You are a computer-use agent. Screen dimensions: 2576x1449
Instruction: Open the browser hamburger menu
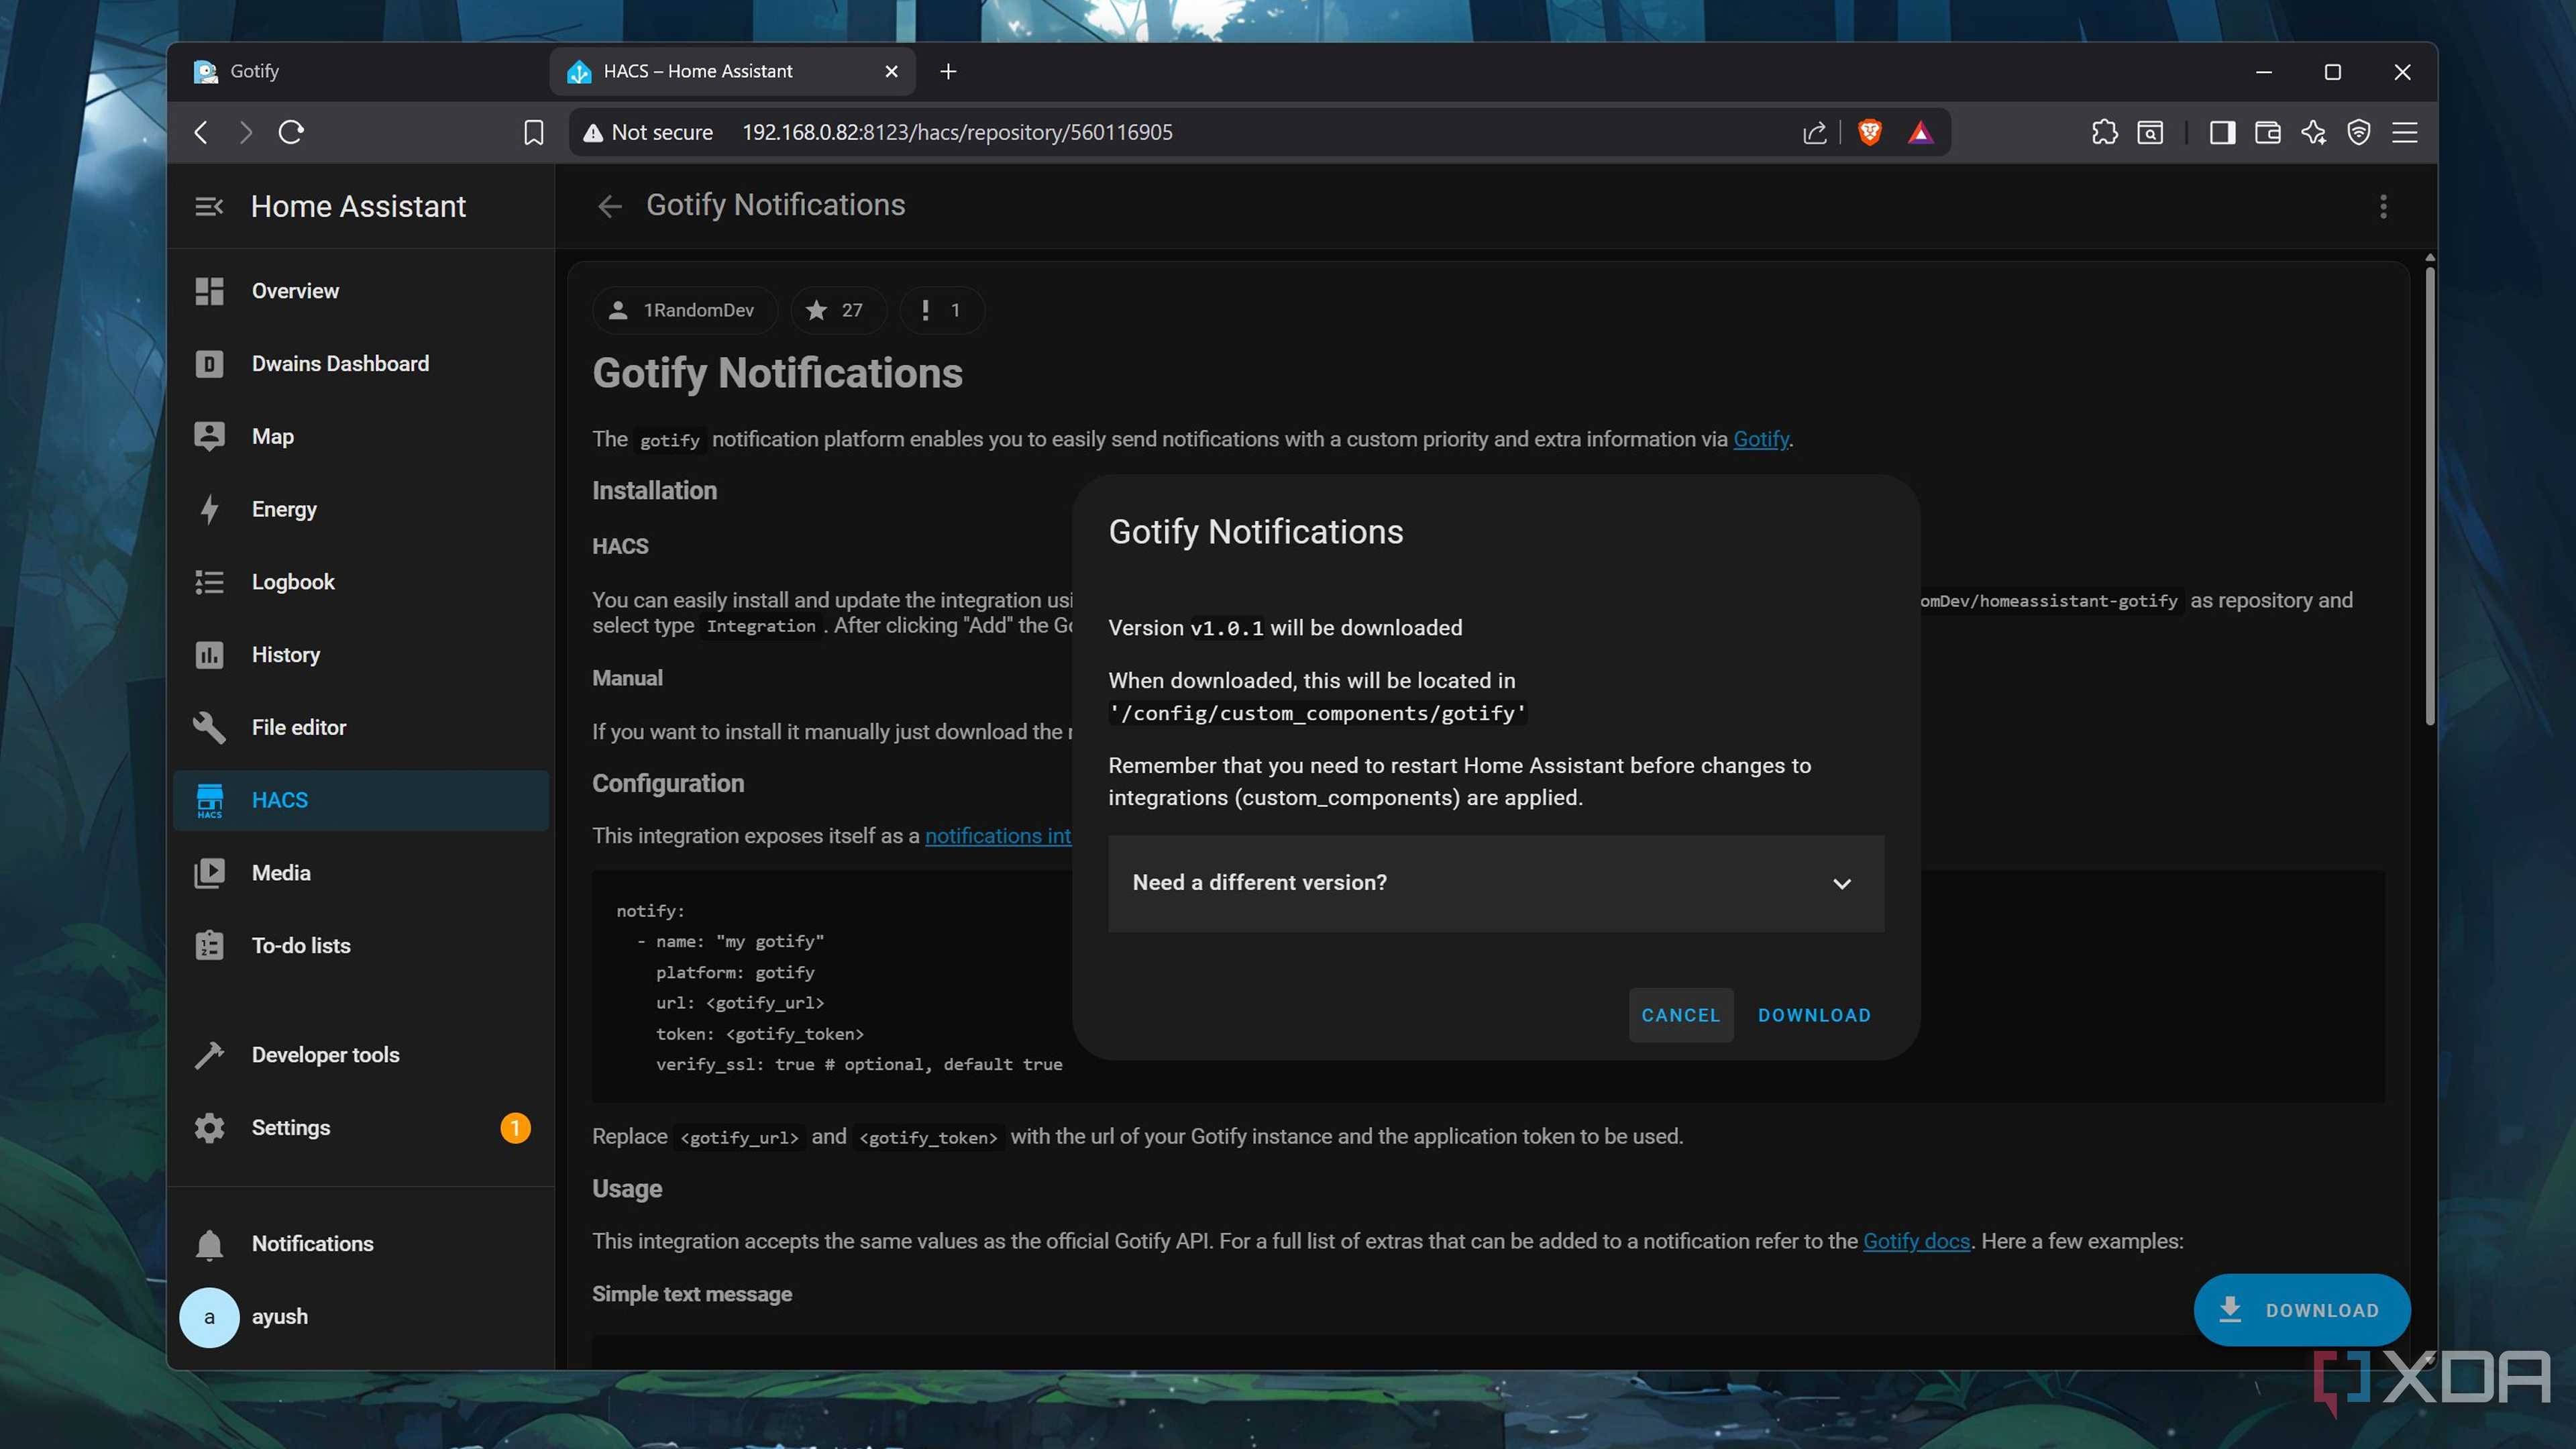[2405, 132]
